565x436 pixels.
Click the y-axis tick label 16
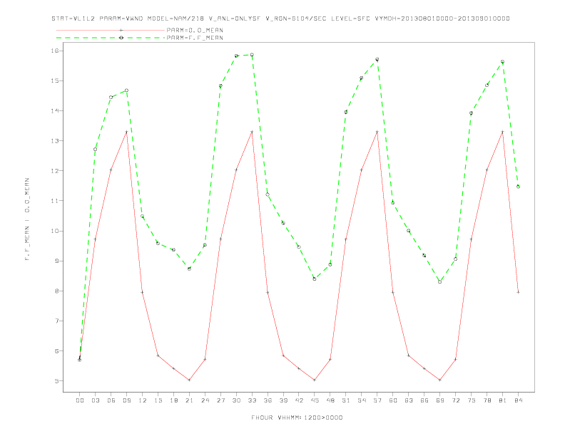tap(55, 51)
